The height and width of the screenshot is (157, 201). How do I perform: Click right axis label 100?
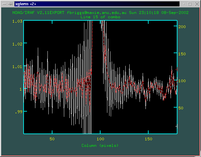point(182,81)
